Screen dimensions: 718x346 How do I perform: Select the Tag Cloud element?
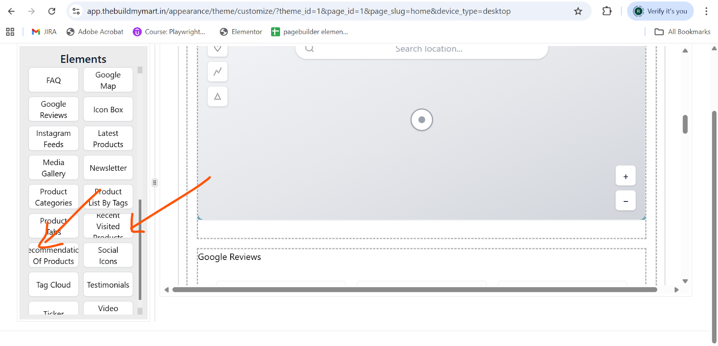click(54, 285)
